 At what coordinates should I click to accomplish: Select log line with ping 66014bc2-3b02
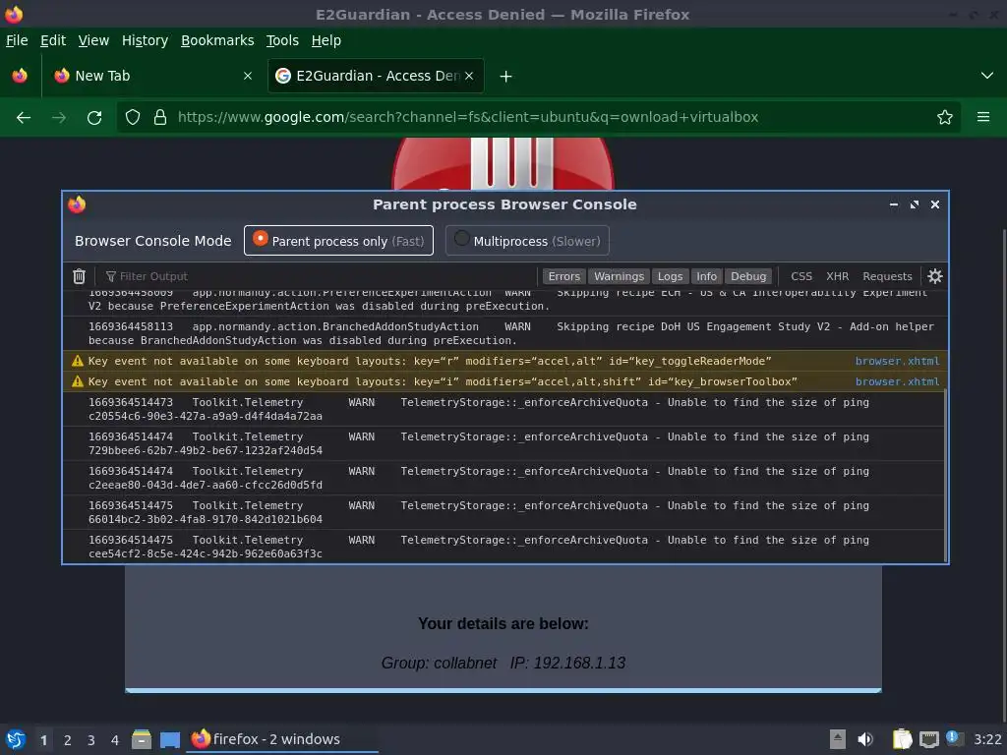(x=503, y=512)
